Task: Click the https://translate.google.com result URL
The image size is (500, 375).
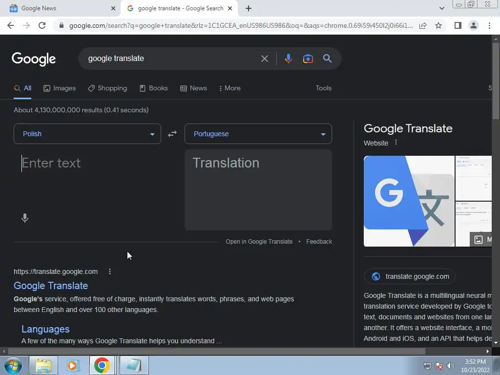Action: (x=56, y=271)
